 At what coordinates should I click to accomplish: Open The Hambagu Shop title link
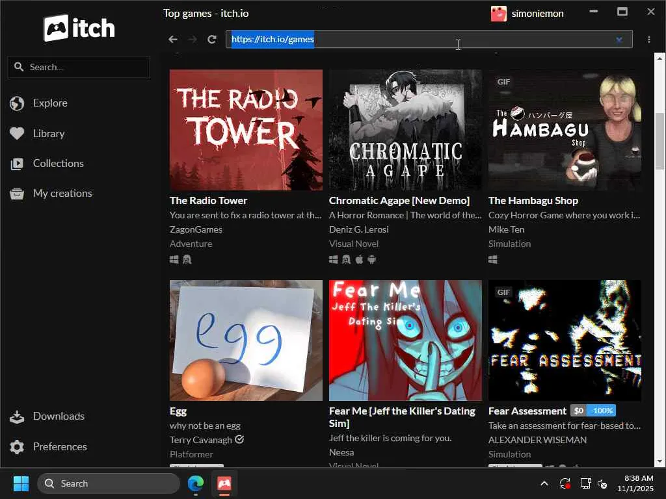(x=533, y=201)
